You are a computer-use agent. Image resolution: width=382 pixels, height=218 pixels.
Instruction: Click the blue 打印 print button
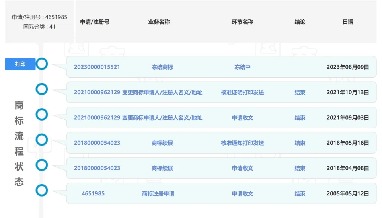click(x=20, y=64)
